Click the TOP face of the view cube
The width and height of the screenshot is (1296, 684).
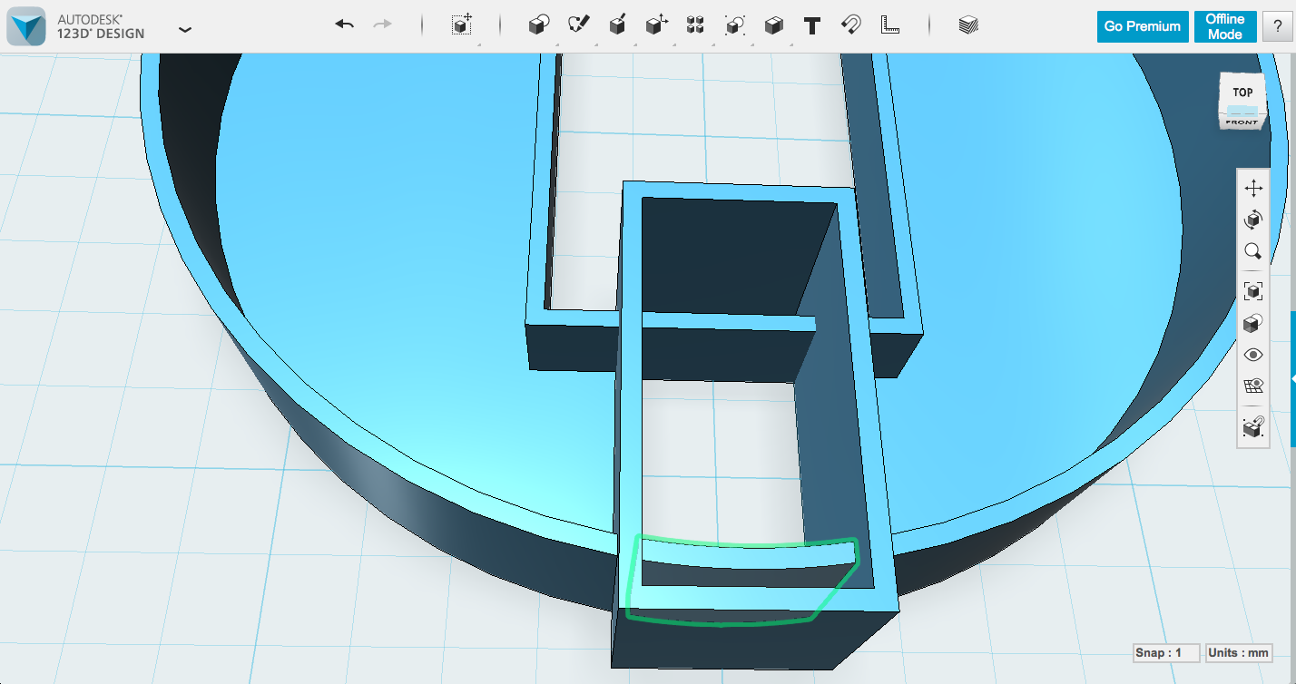pos(1242,93)
